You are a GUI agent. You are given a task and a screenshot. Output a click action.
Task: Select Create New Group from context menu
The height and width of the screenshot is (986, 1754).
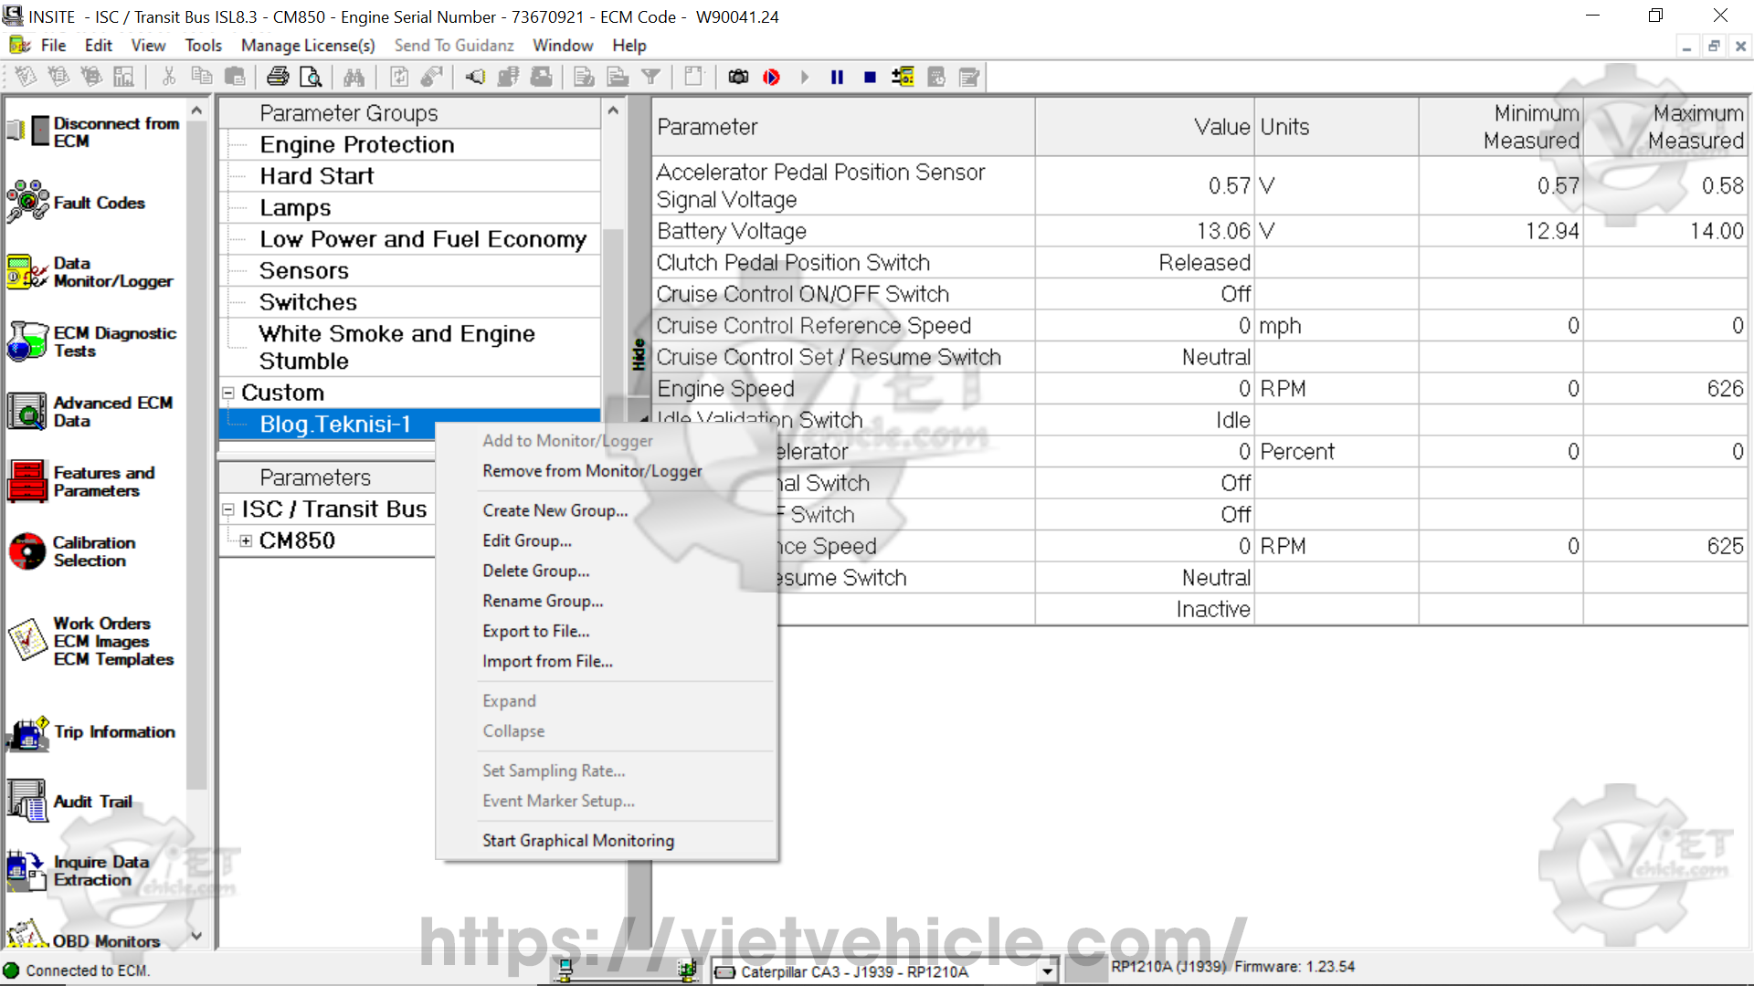click(555, 510)
